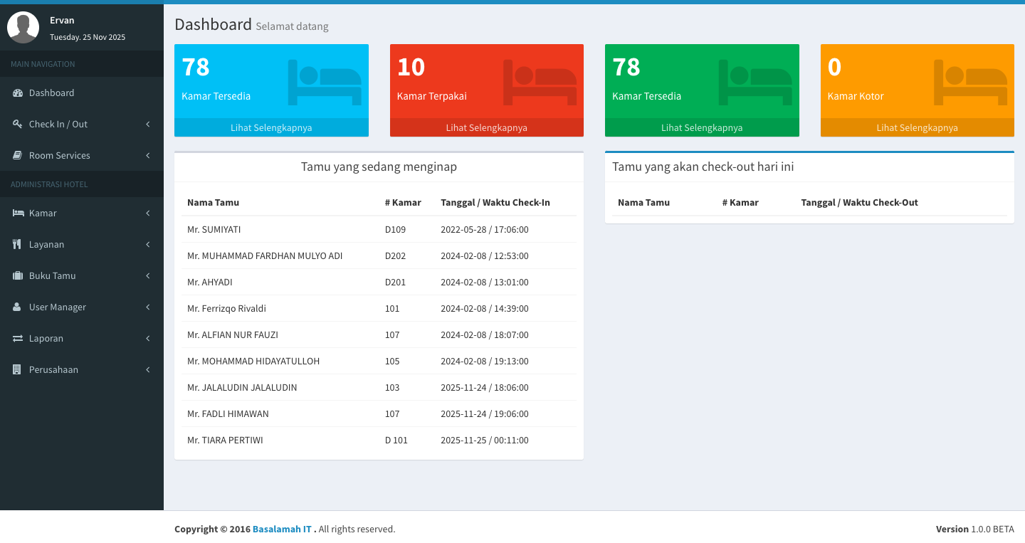Expand the Kamar submenu arrow

[148, 213]
